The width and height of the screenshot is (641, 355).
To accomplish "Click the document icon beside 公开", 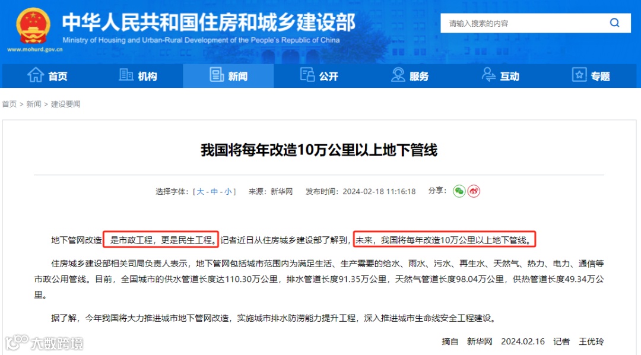I will point(307,75).
